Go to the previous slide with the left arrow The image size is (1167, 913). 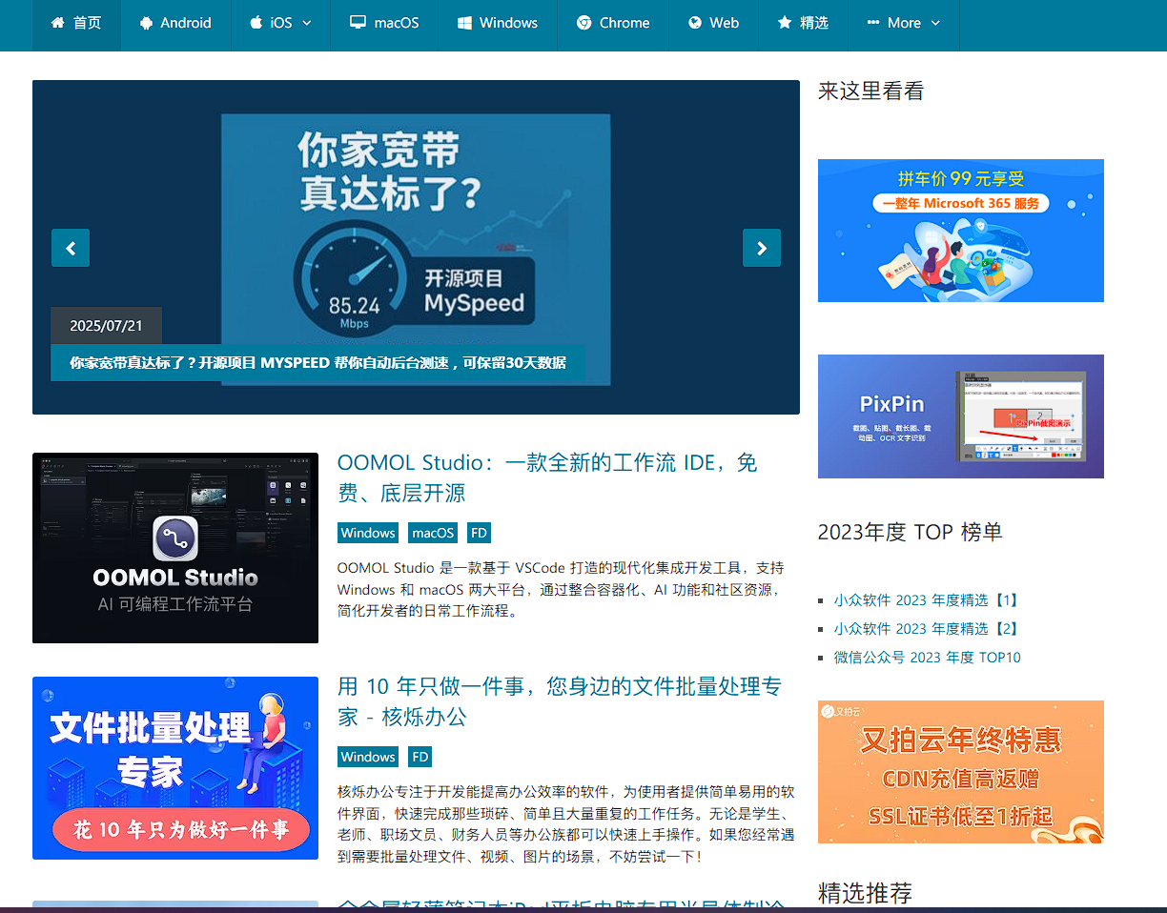point(71,248)
